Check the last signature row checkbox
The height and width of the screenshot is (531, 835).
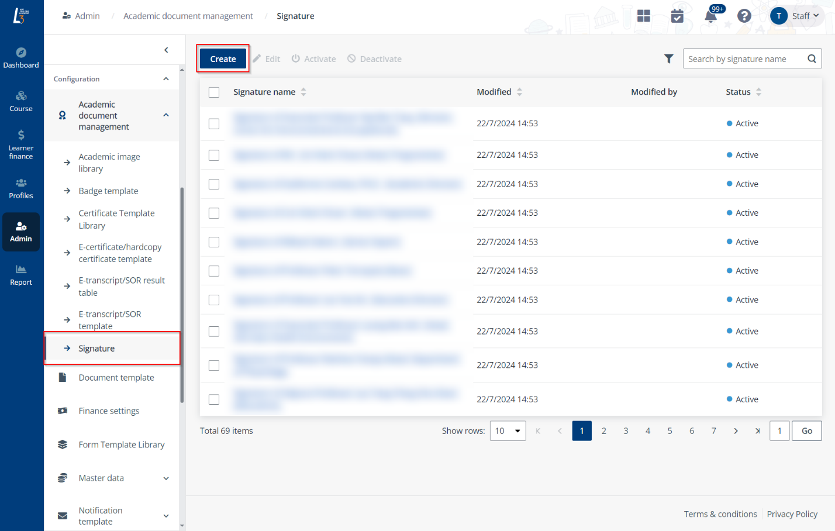pyautogui.click(x=214, y=399)
